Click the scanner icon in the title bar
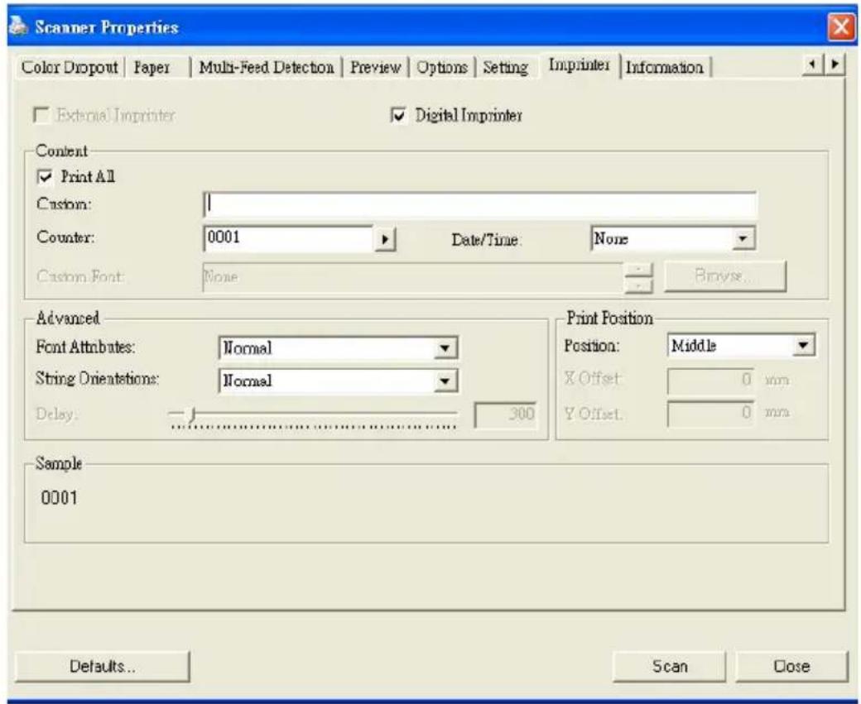The height and width of the screenshot is (704, 861). (x=18, y=26)
